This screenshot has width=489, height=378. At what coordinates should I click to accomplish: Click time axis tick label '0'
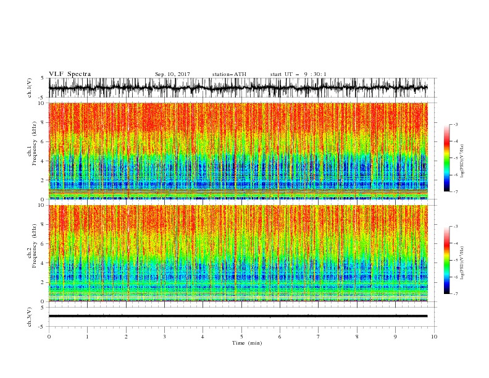pos(49,337)
